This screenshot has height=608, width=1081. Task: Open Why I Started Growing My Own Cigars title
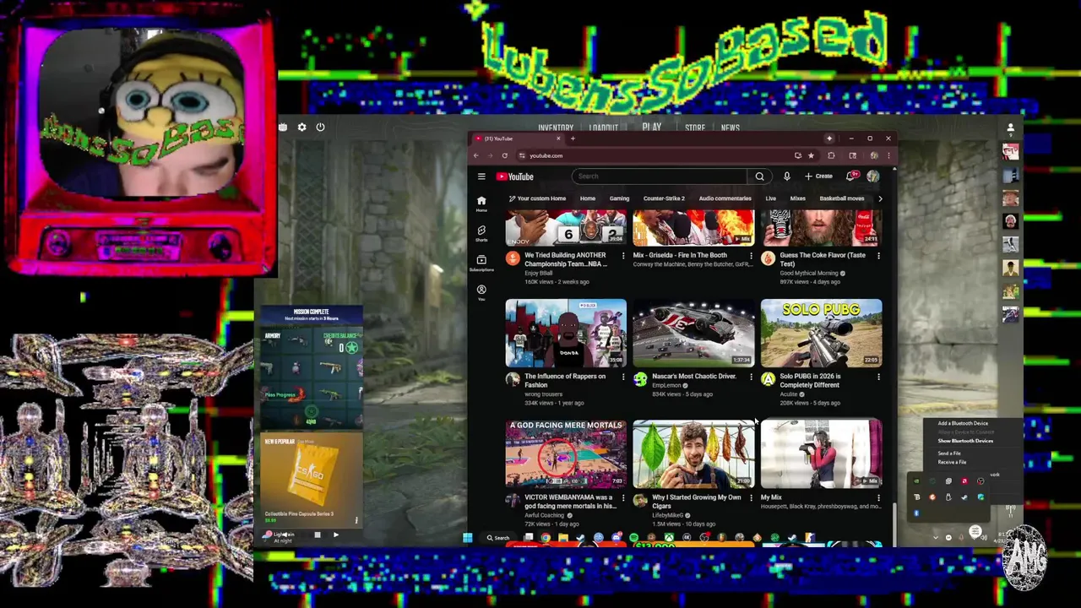coord(696,502)
